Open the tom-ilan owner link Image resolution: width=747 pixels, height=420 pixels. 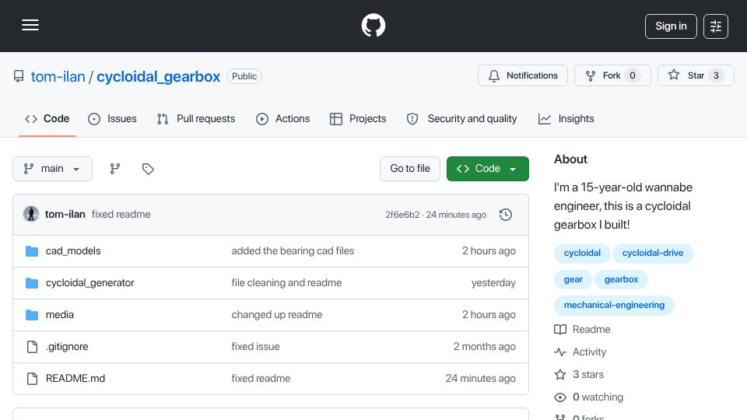(x=58, y=77)
